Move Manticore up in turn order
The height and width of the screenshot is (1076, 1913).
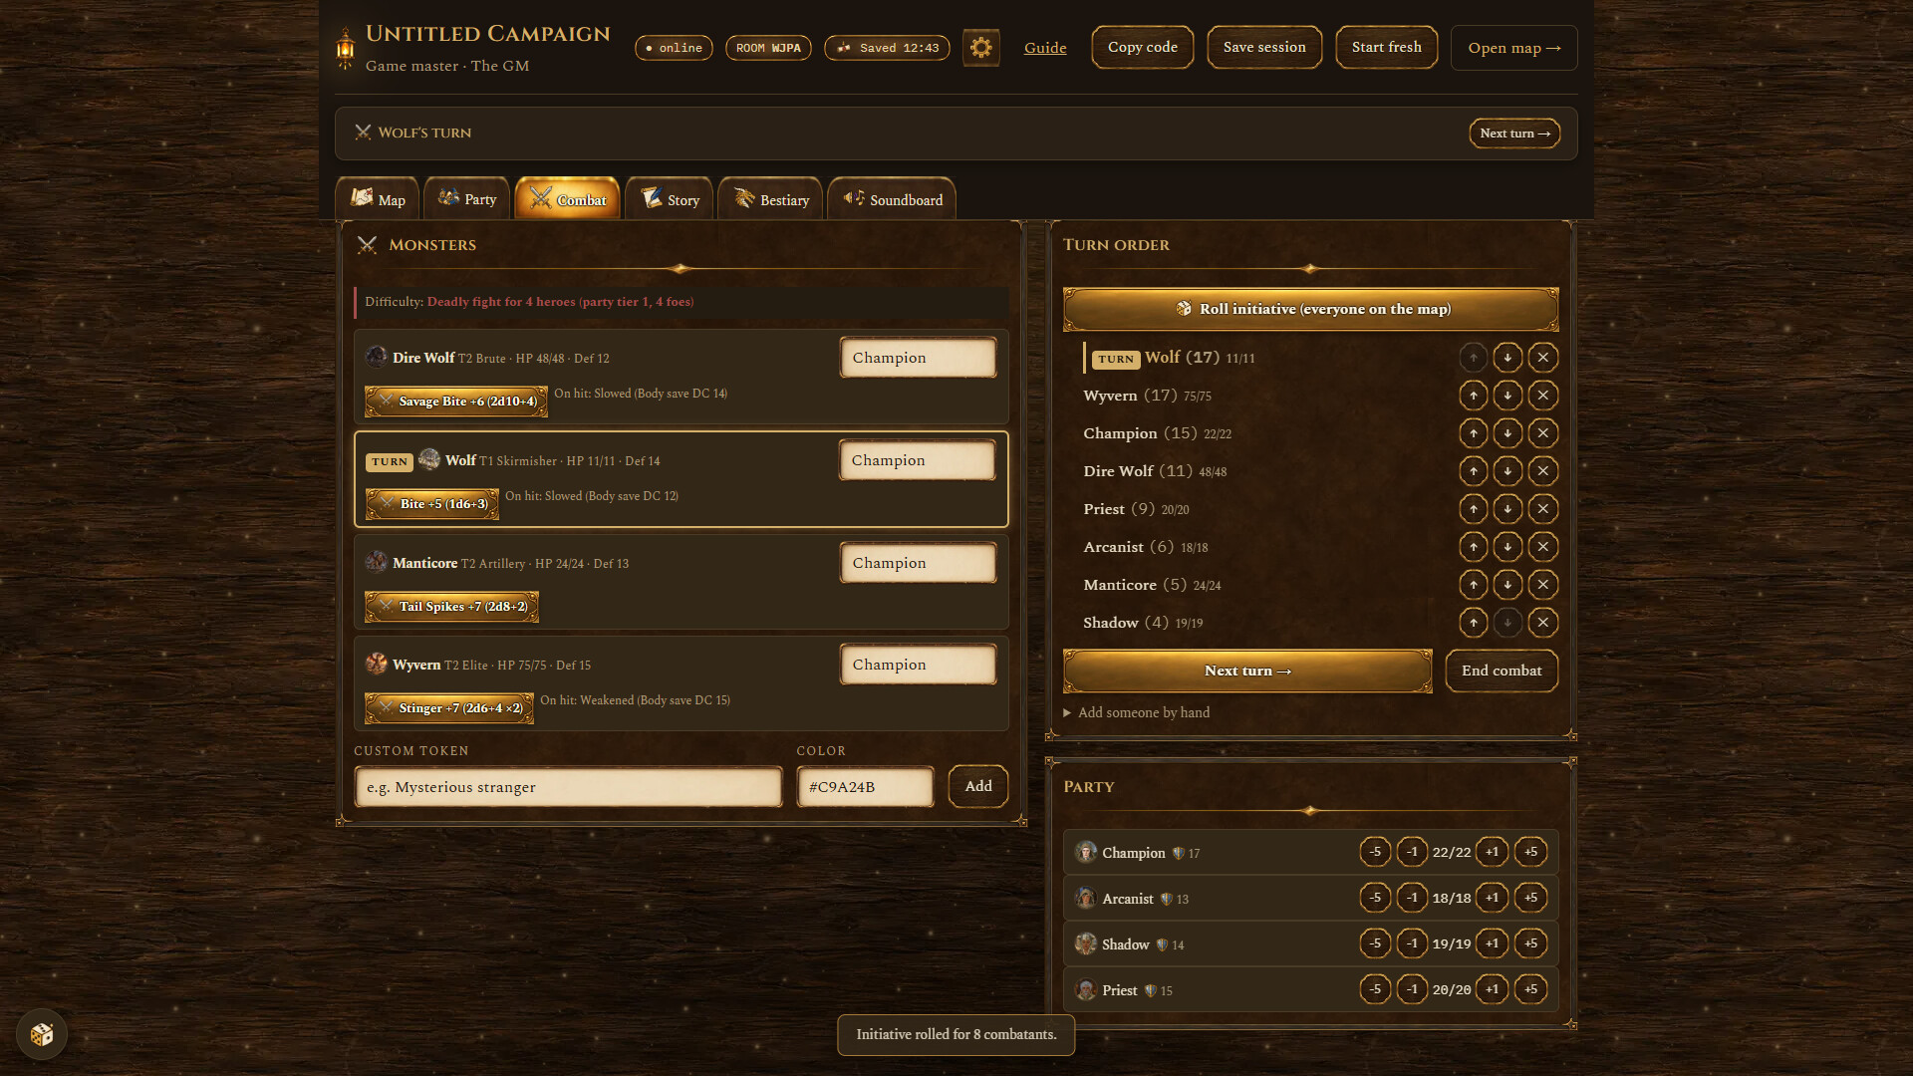pyautogui.click(x=1473, y=585)
